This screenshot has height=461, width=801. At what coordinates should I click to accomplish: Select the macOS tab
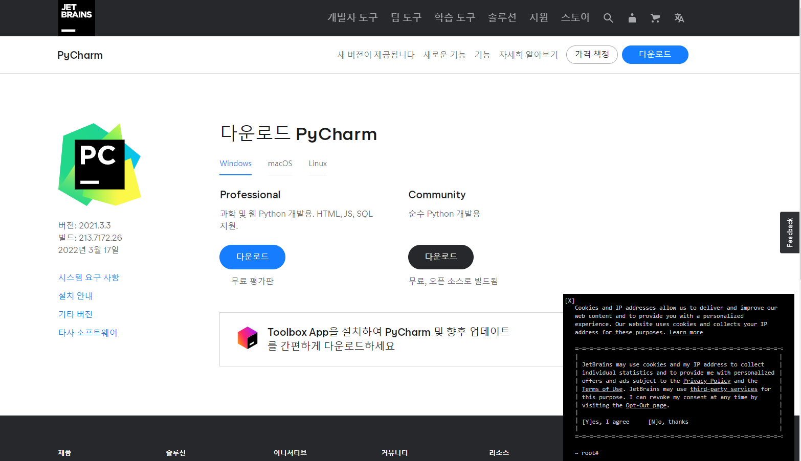coord(280,164)
